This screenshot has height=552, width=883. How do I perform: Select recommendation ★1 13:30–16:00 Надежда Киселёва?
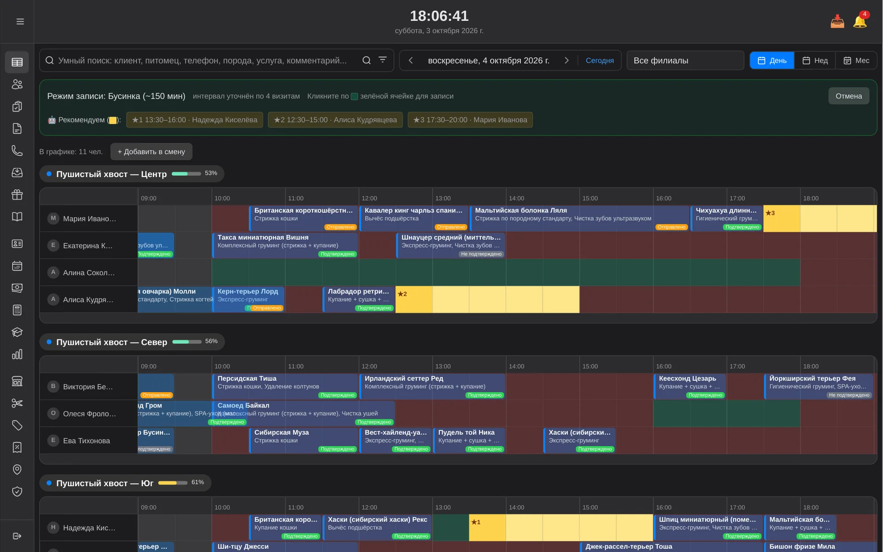[x=195, y=120]
